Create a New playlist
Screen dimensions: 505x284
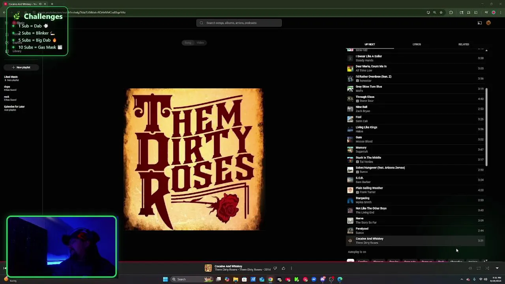click(21, 67)
